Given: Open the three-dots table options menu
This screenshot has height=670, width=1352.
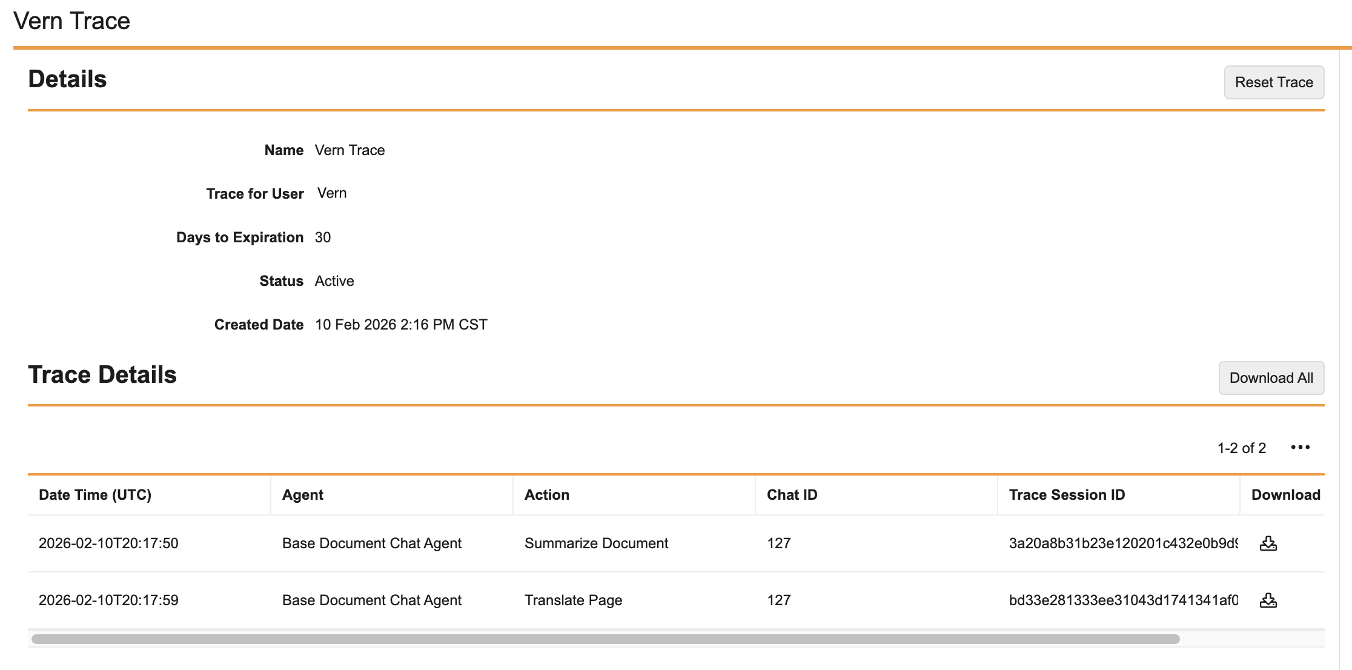Looking at the screenshot, I should 1300,448.
